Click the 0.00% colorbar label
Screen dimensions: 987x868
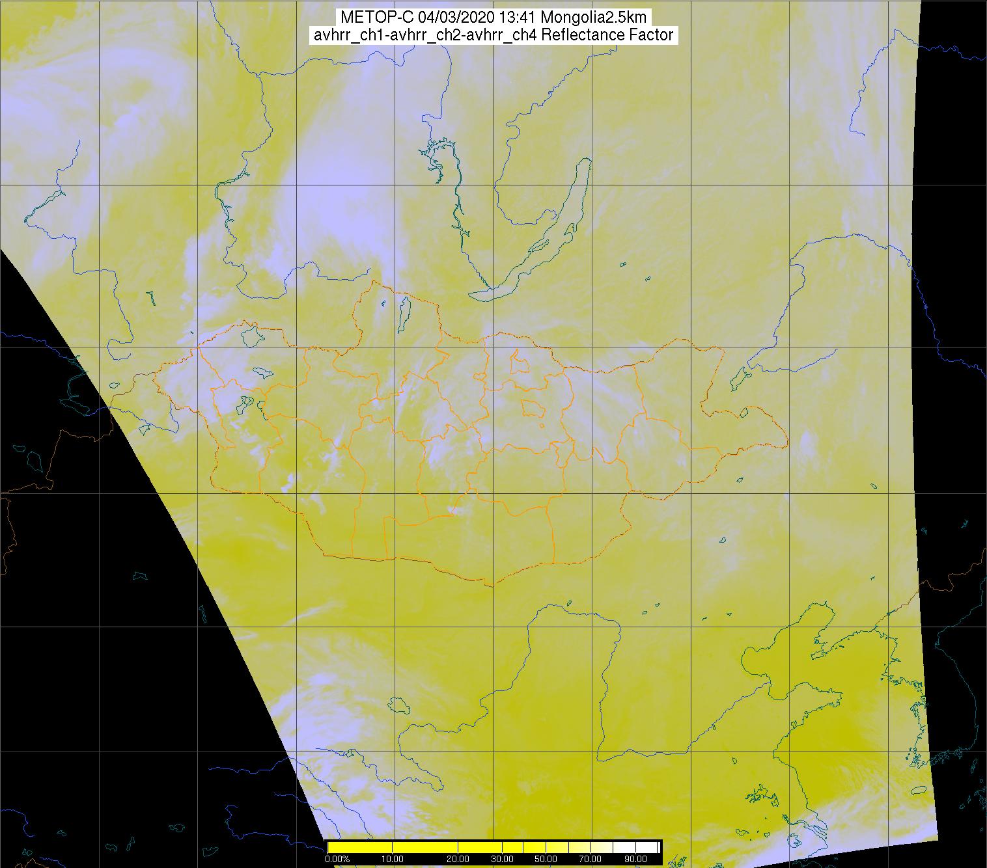tap(338, 859)
